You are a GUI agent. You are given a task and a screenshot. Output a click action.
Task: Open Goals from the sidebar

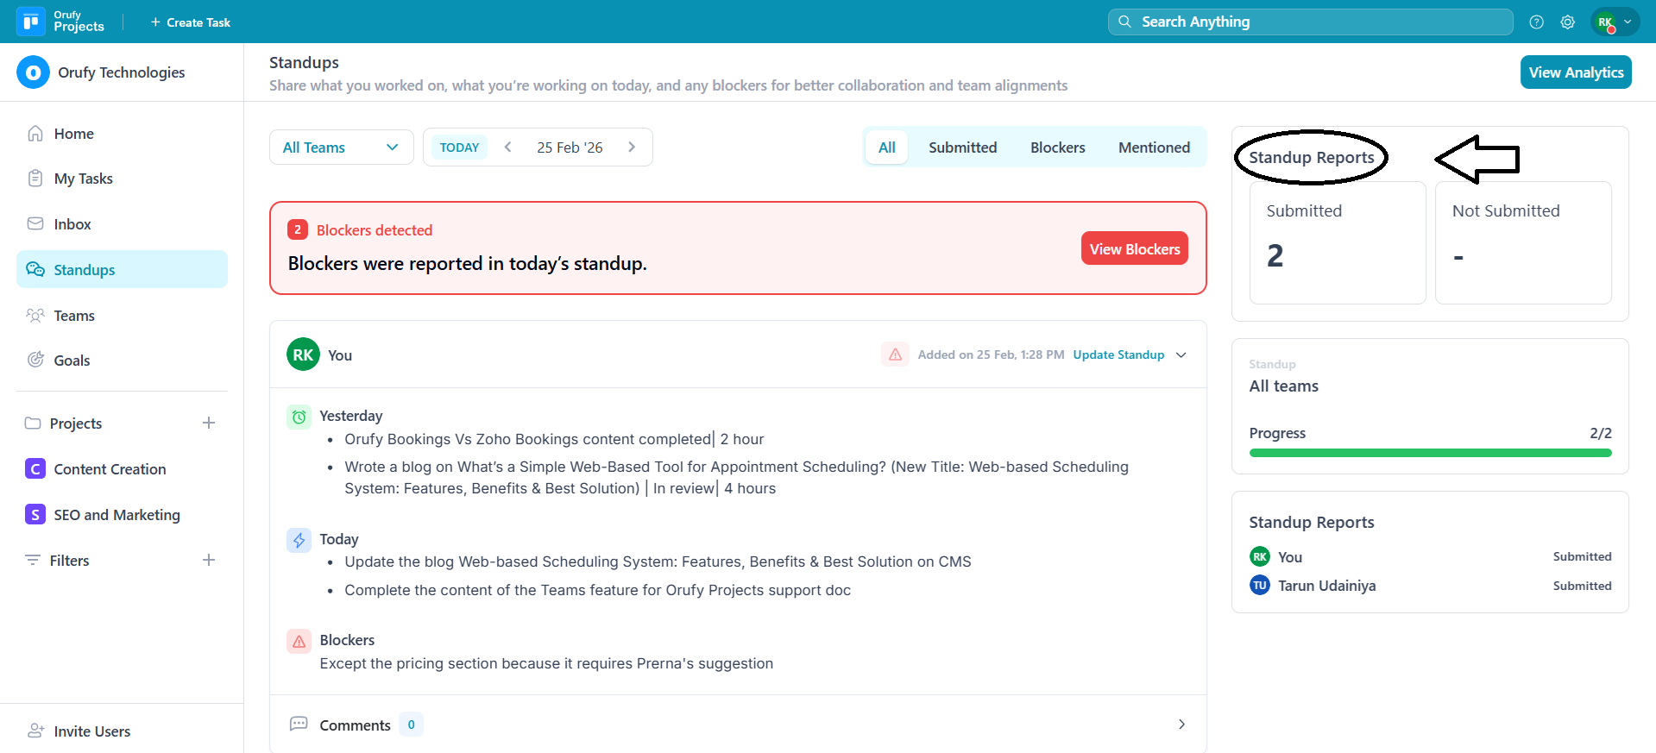72,361
